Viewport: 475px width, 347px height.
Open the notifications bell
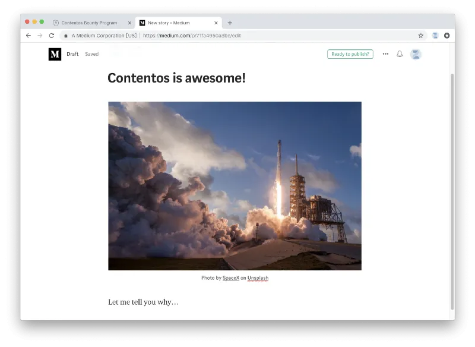(x=400, y=54)
